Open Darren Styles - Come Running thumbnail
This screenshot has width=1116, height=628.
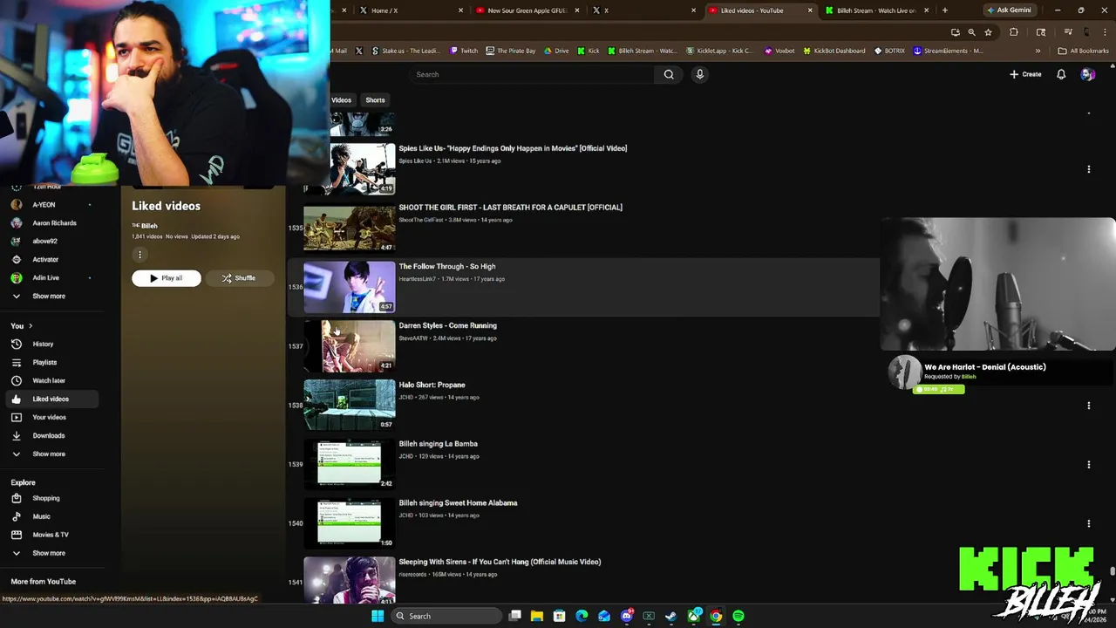pos(349,345)
